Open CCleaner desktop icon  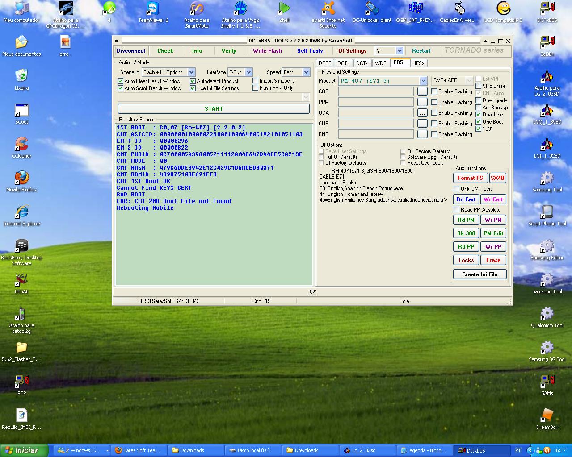[21, 148]
